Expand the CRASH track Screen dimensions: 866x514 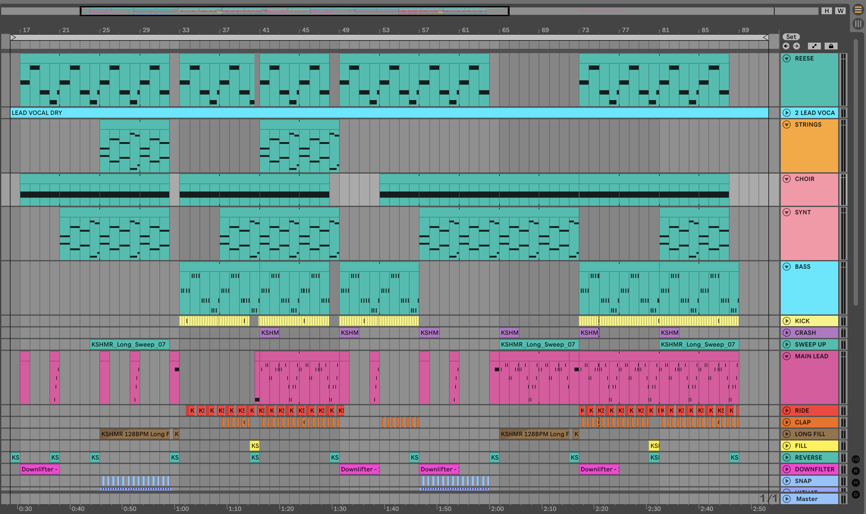coord(787,333)
